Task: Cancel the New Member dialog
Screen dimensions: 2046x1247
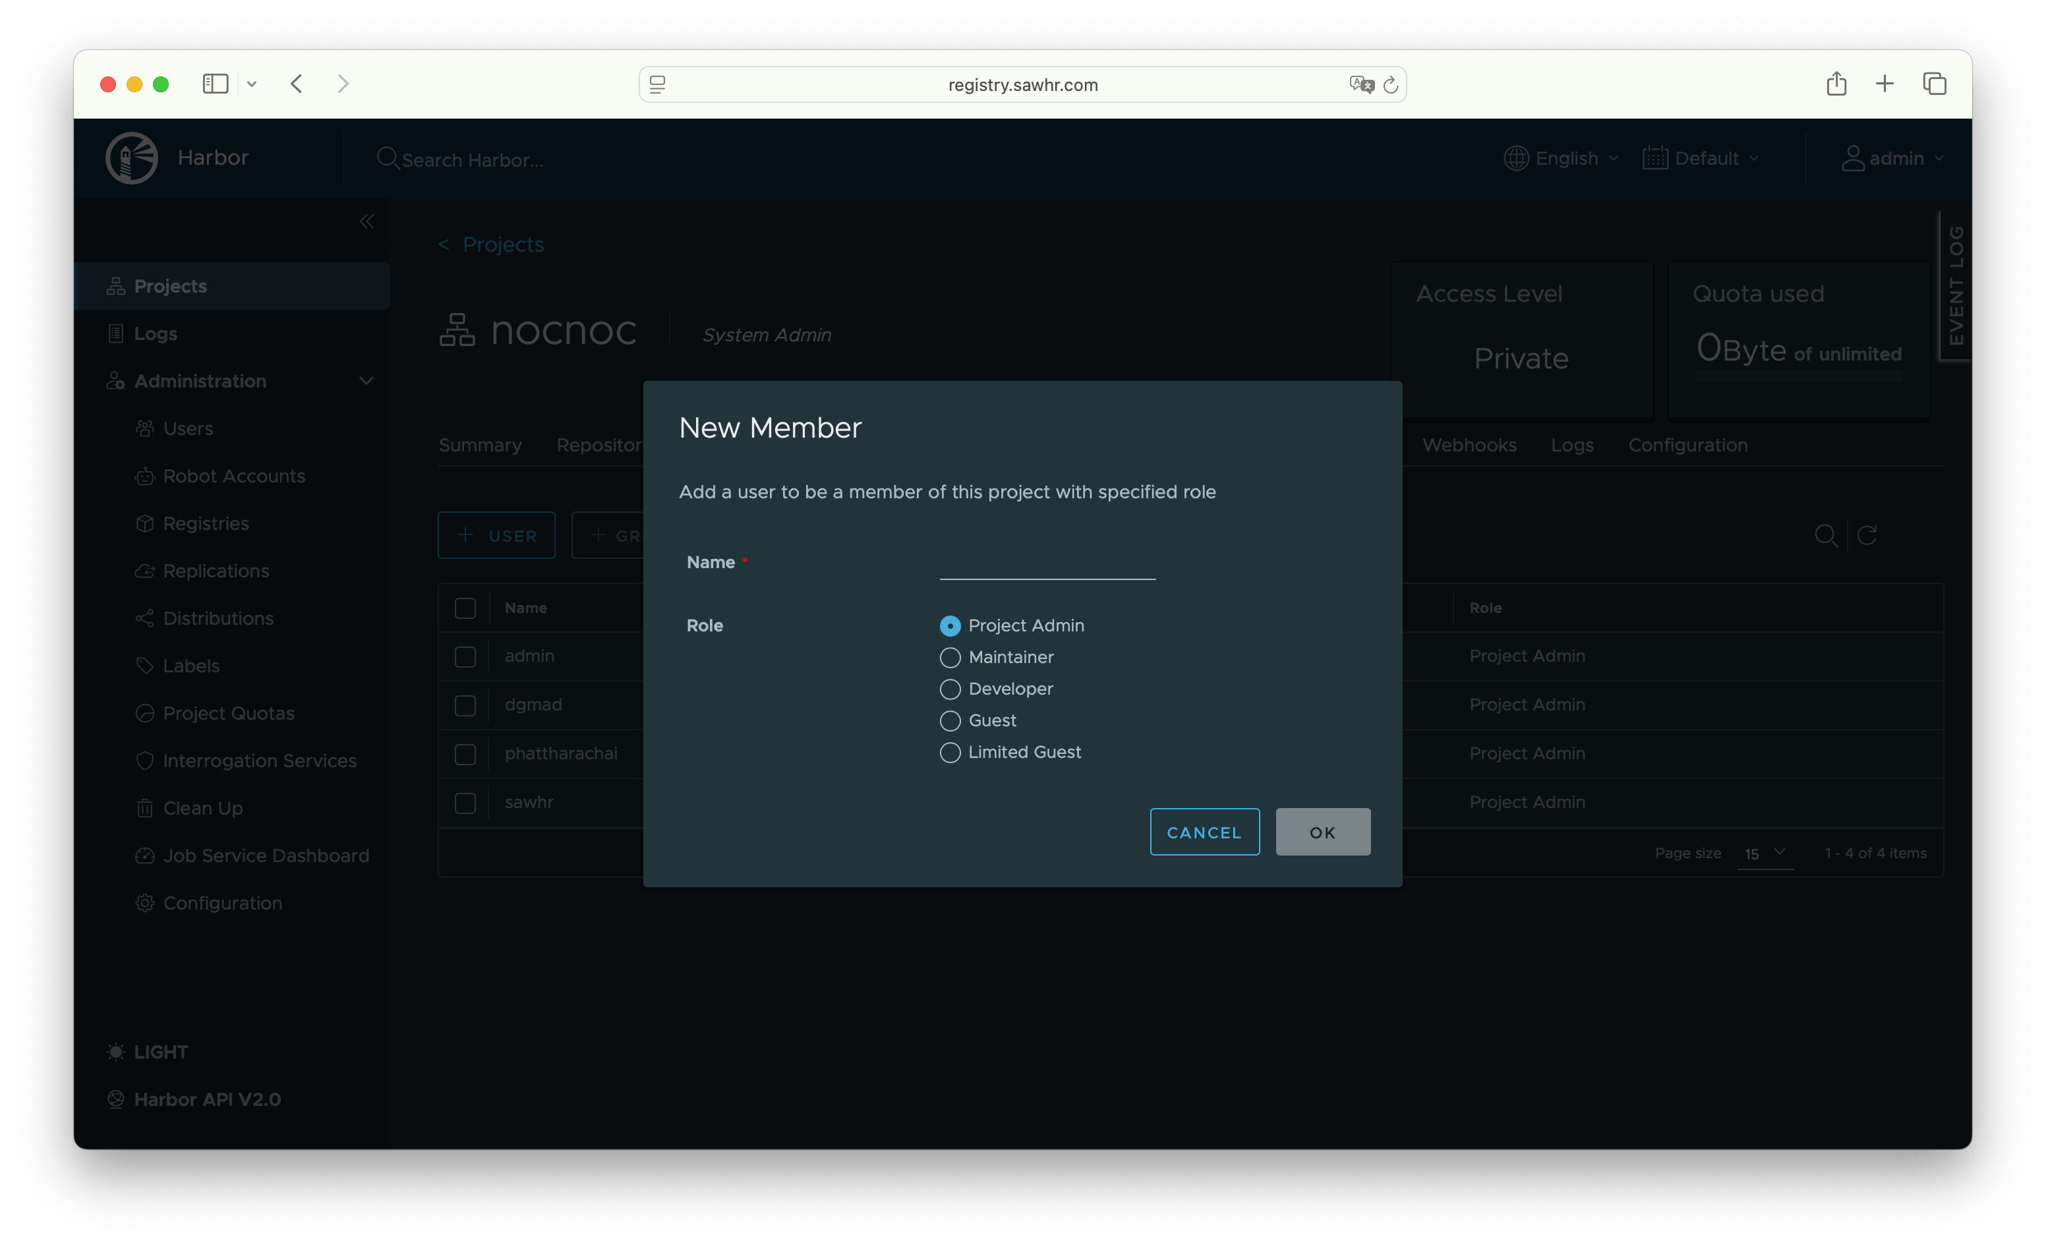Action: (x=1204, y=832)
